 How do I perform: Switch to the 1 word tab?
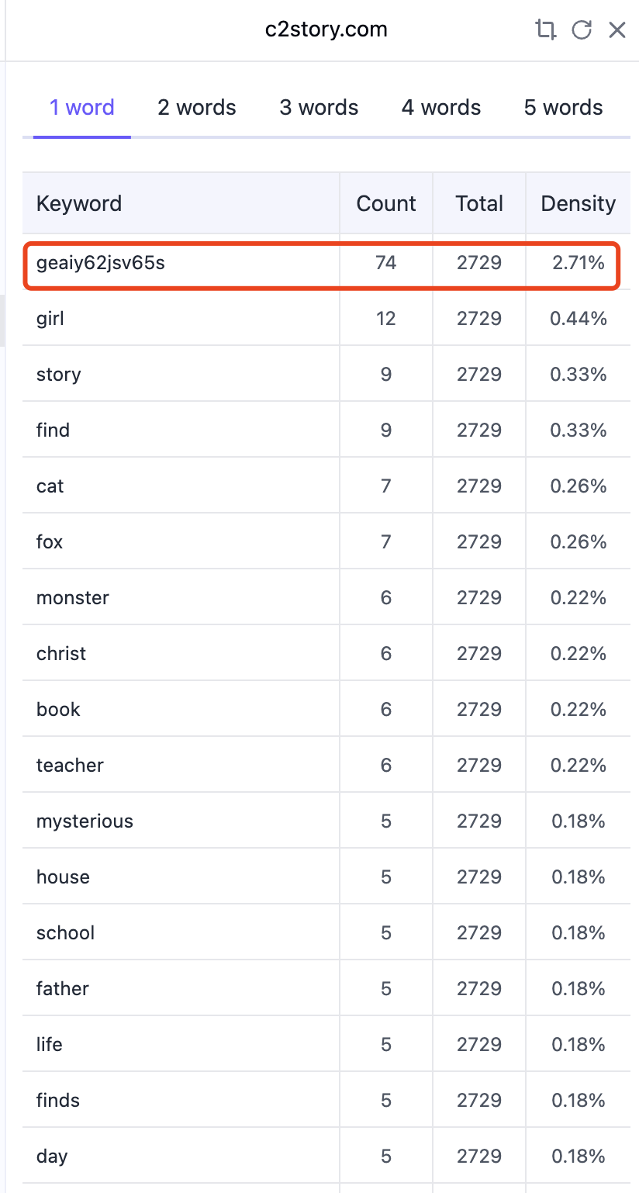tap(82, 107)
